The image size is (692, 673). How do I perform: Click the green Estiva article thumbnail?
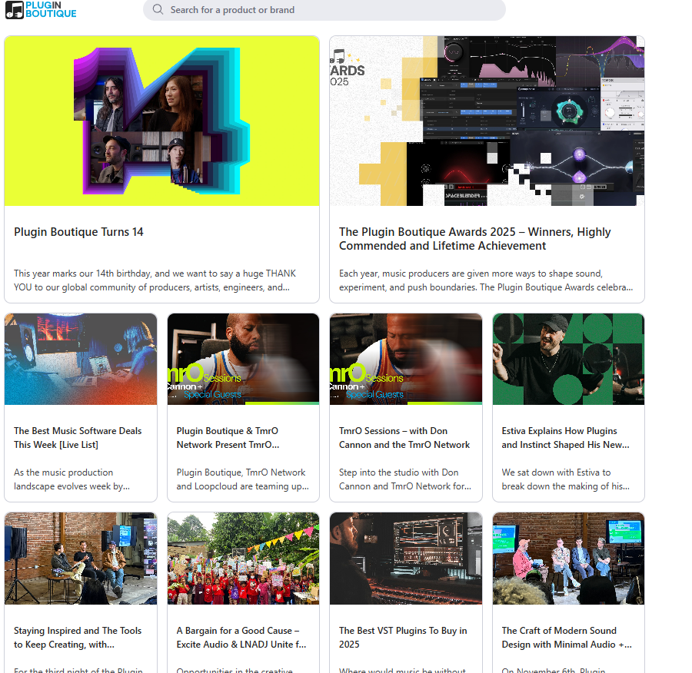(x=568, y=359)
